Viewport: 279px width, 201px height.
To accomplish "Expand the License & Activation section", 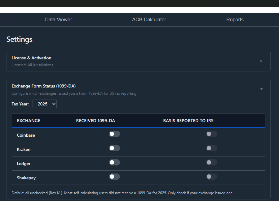I will (261, 61).
